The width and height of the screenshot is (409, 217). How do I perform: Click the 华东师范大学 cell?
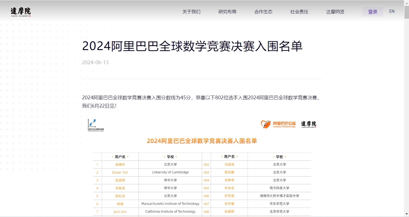(x=279, y=204)
